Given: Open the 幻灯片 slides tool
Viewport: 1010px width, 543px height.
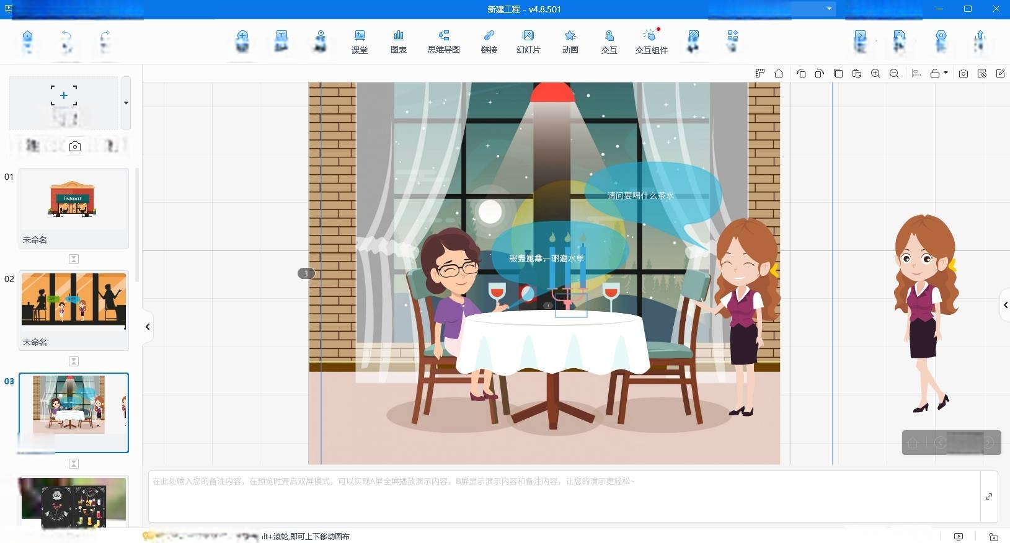Looking at the screenshot, I should point(528,42).
